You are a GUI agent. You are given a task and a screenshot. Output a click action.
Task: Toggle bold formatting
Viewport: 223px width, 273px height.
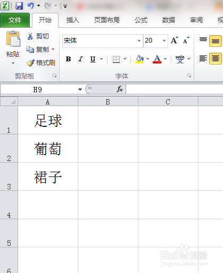68,59
